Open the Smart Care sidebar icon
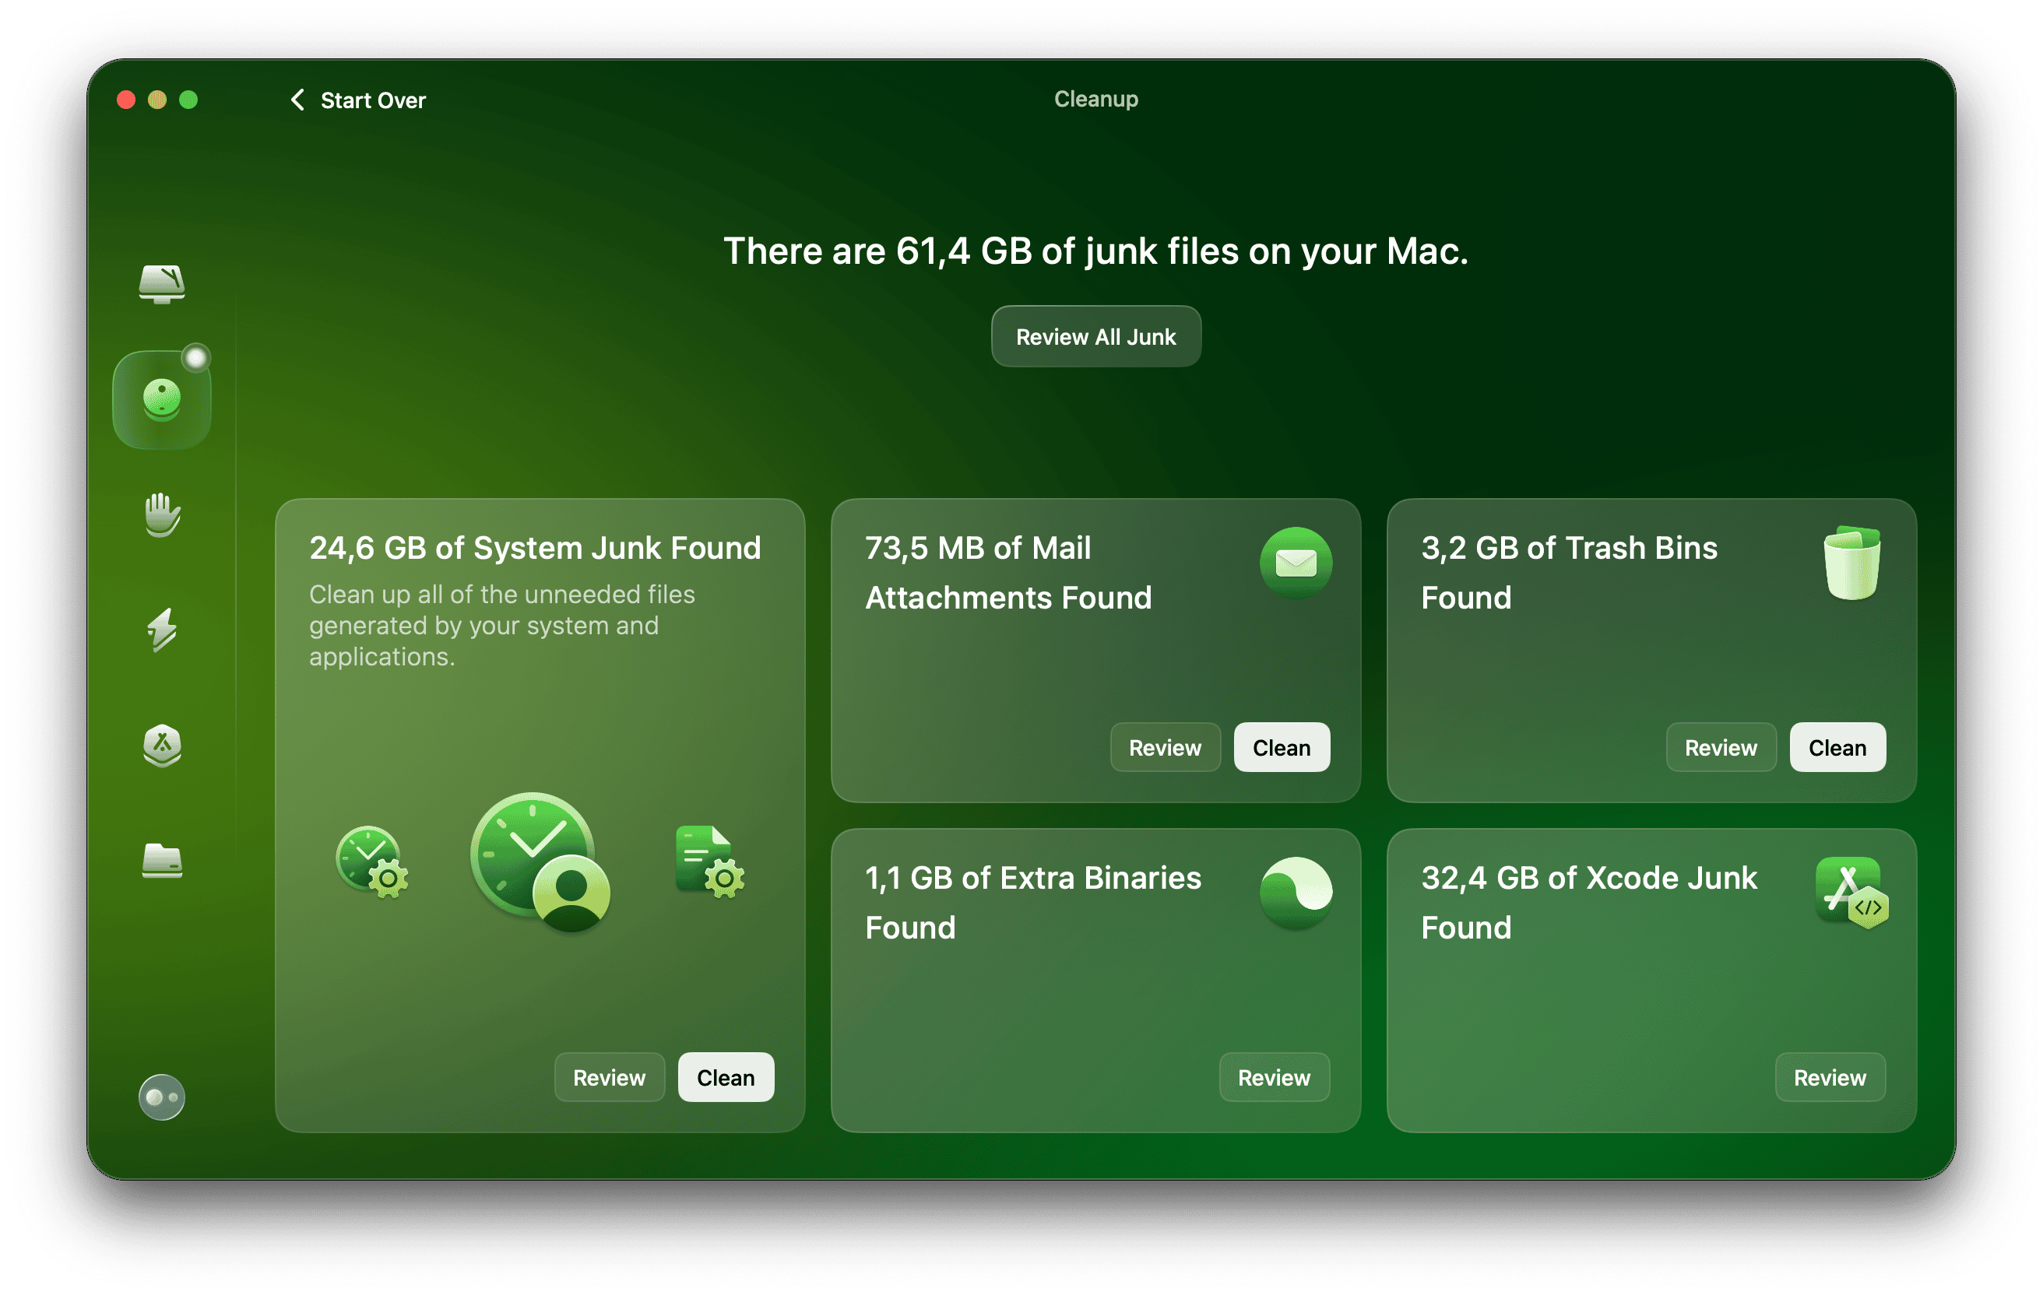Viewport: 2043px width, 1295px height. (x=161, y=284)
